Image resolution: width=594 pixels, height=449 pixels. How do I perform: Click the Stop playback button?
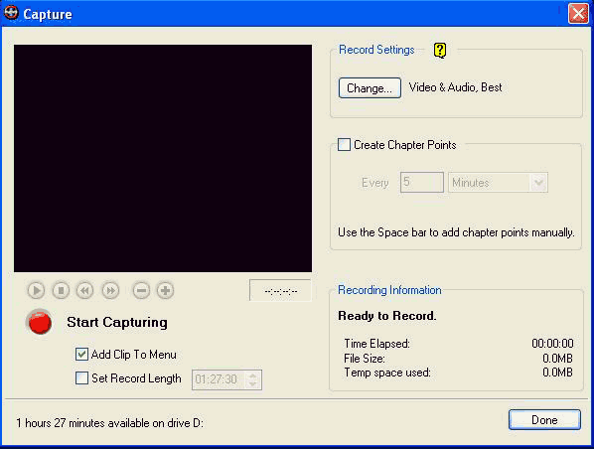pos(61,291)
